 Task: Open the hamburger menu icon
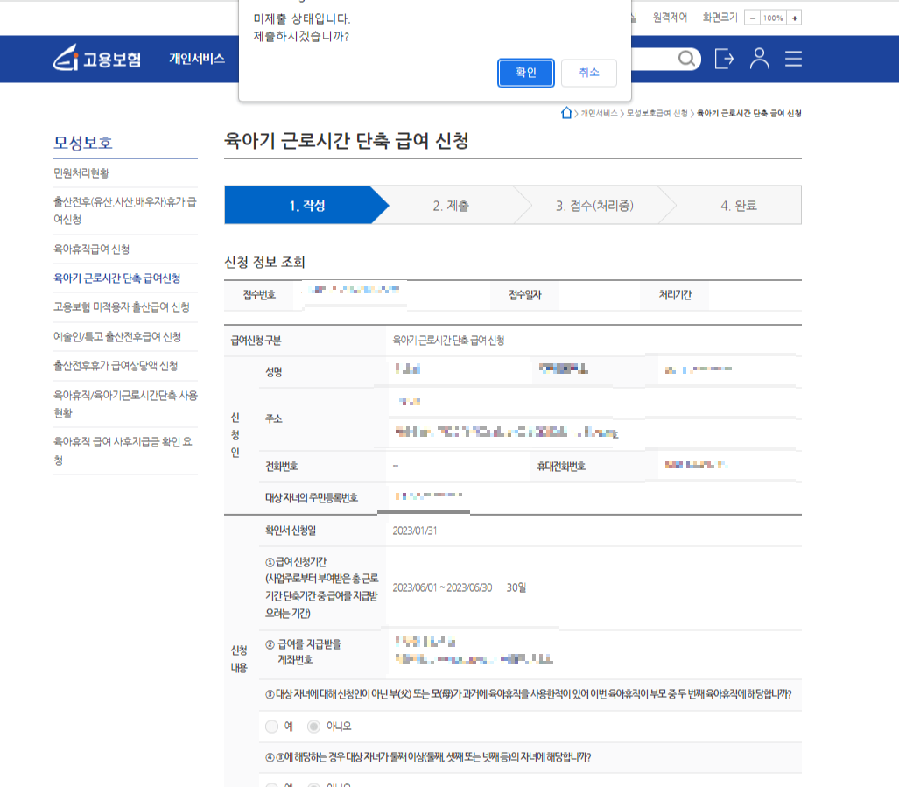coord(792,59)
